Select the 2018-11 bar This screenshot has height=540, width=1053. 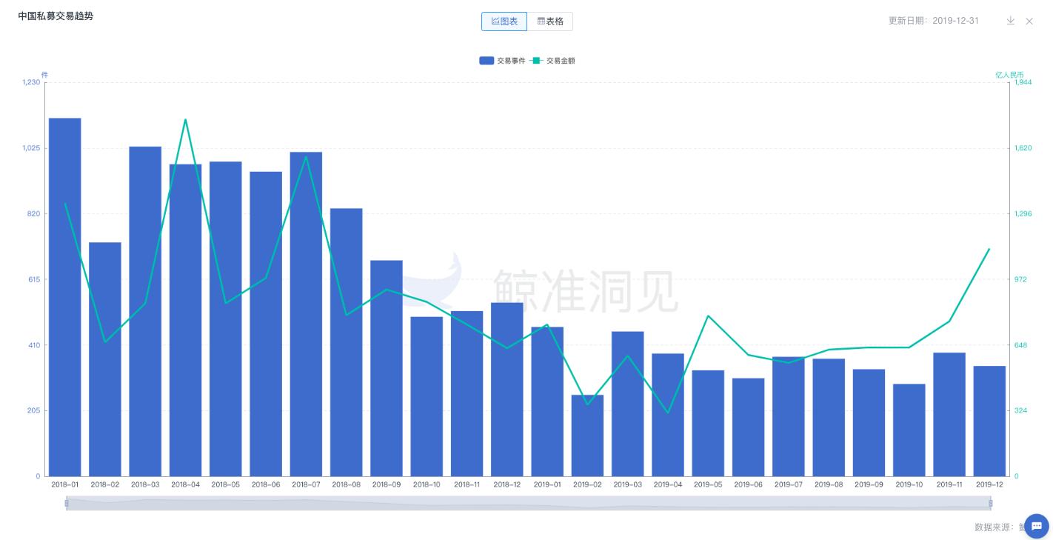click(x=467, y=393)
